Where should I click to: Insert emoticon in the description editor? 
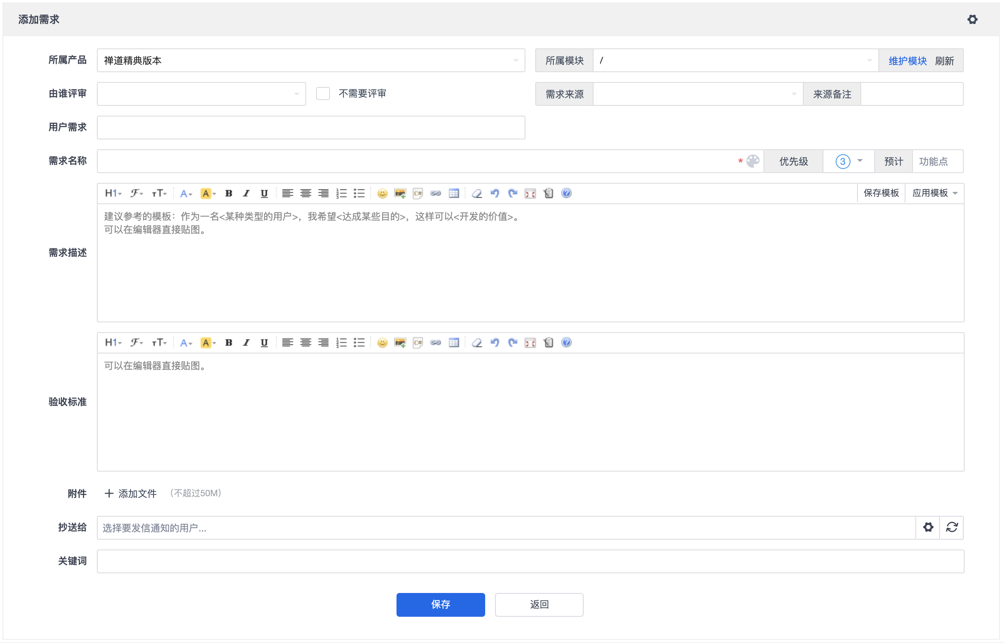tap(382, 193)
